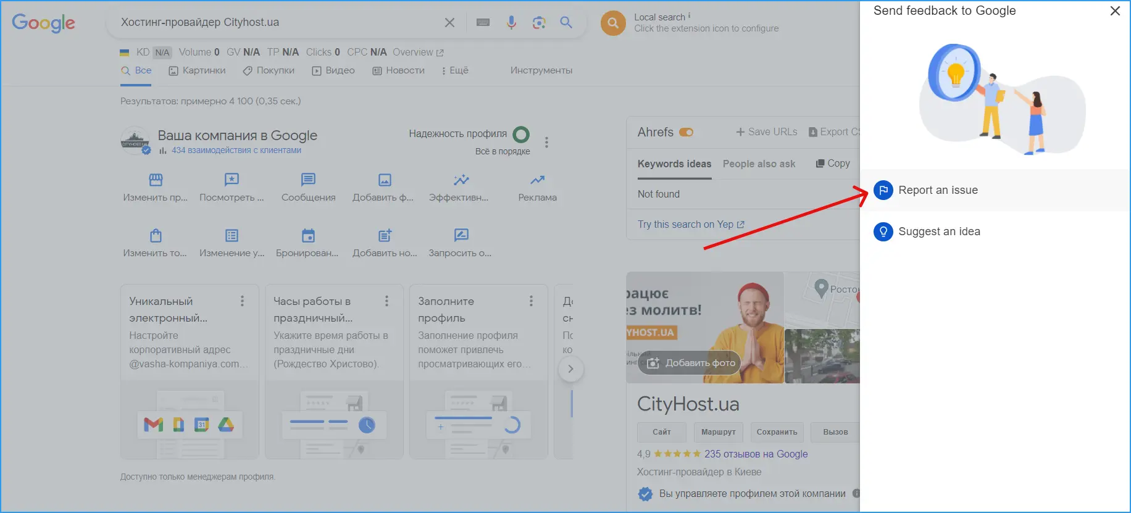
Task: Show next suggestion cards with arrow
Action: [x=570, y=369]
